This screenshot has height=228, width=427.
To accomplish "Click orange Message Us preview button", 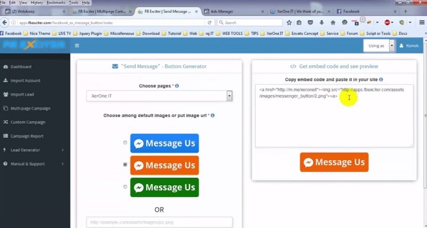I will 334,162.
